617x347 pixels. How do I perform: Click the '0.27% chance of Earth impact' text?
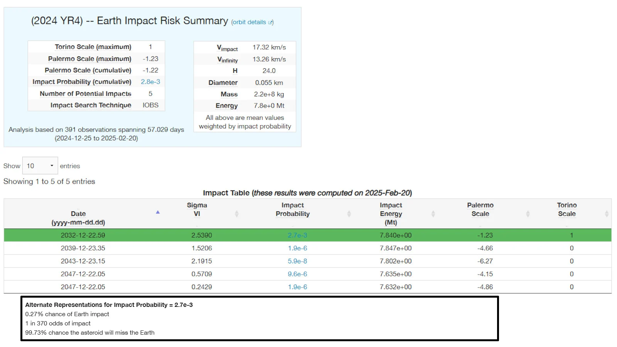67,314
